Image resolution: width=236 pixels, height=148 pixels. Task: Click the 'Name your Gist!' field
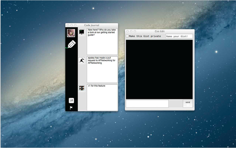click(x=179, y=36)
